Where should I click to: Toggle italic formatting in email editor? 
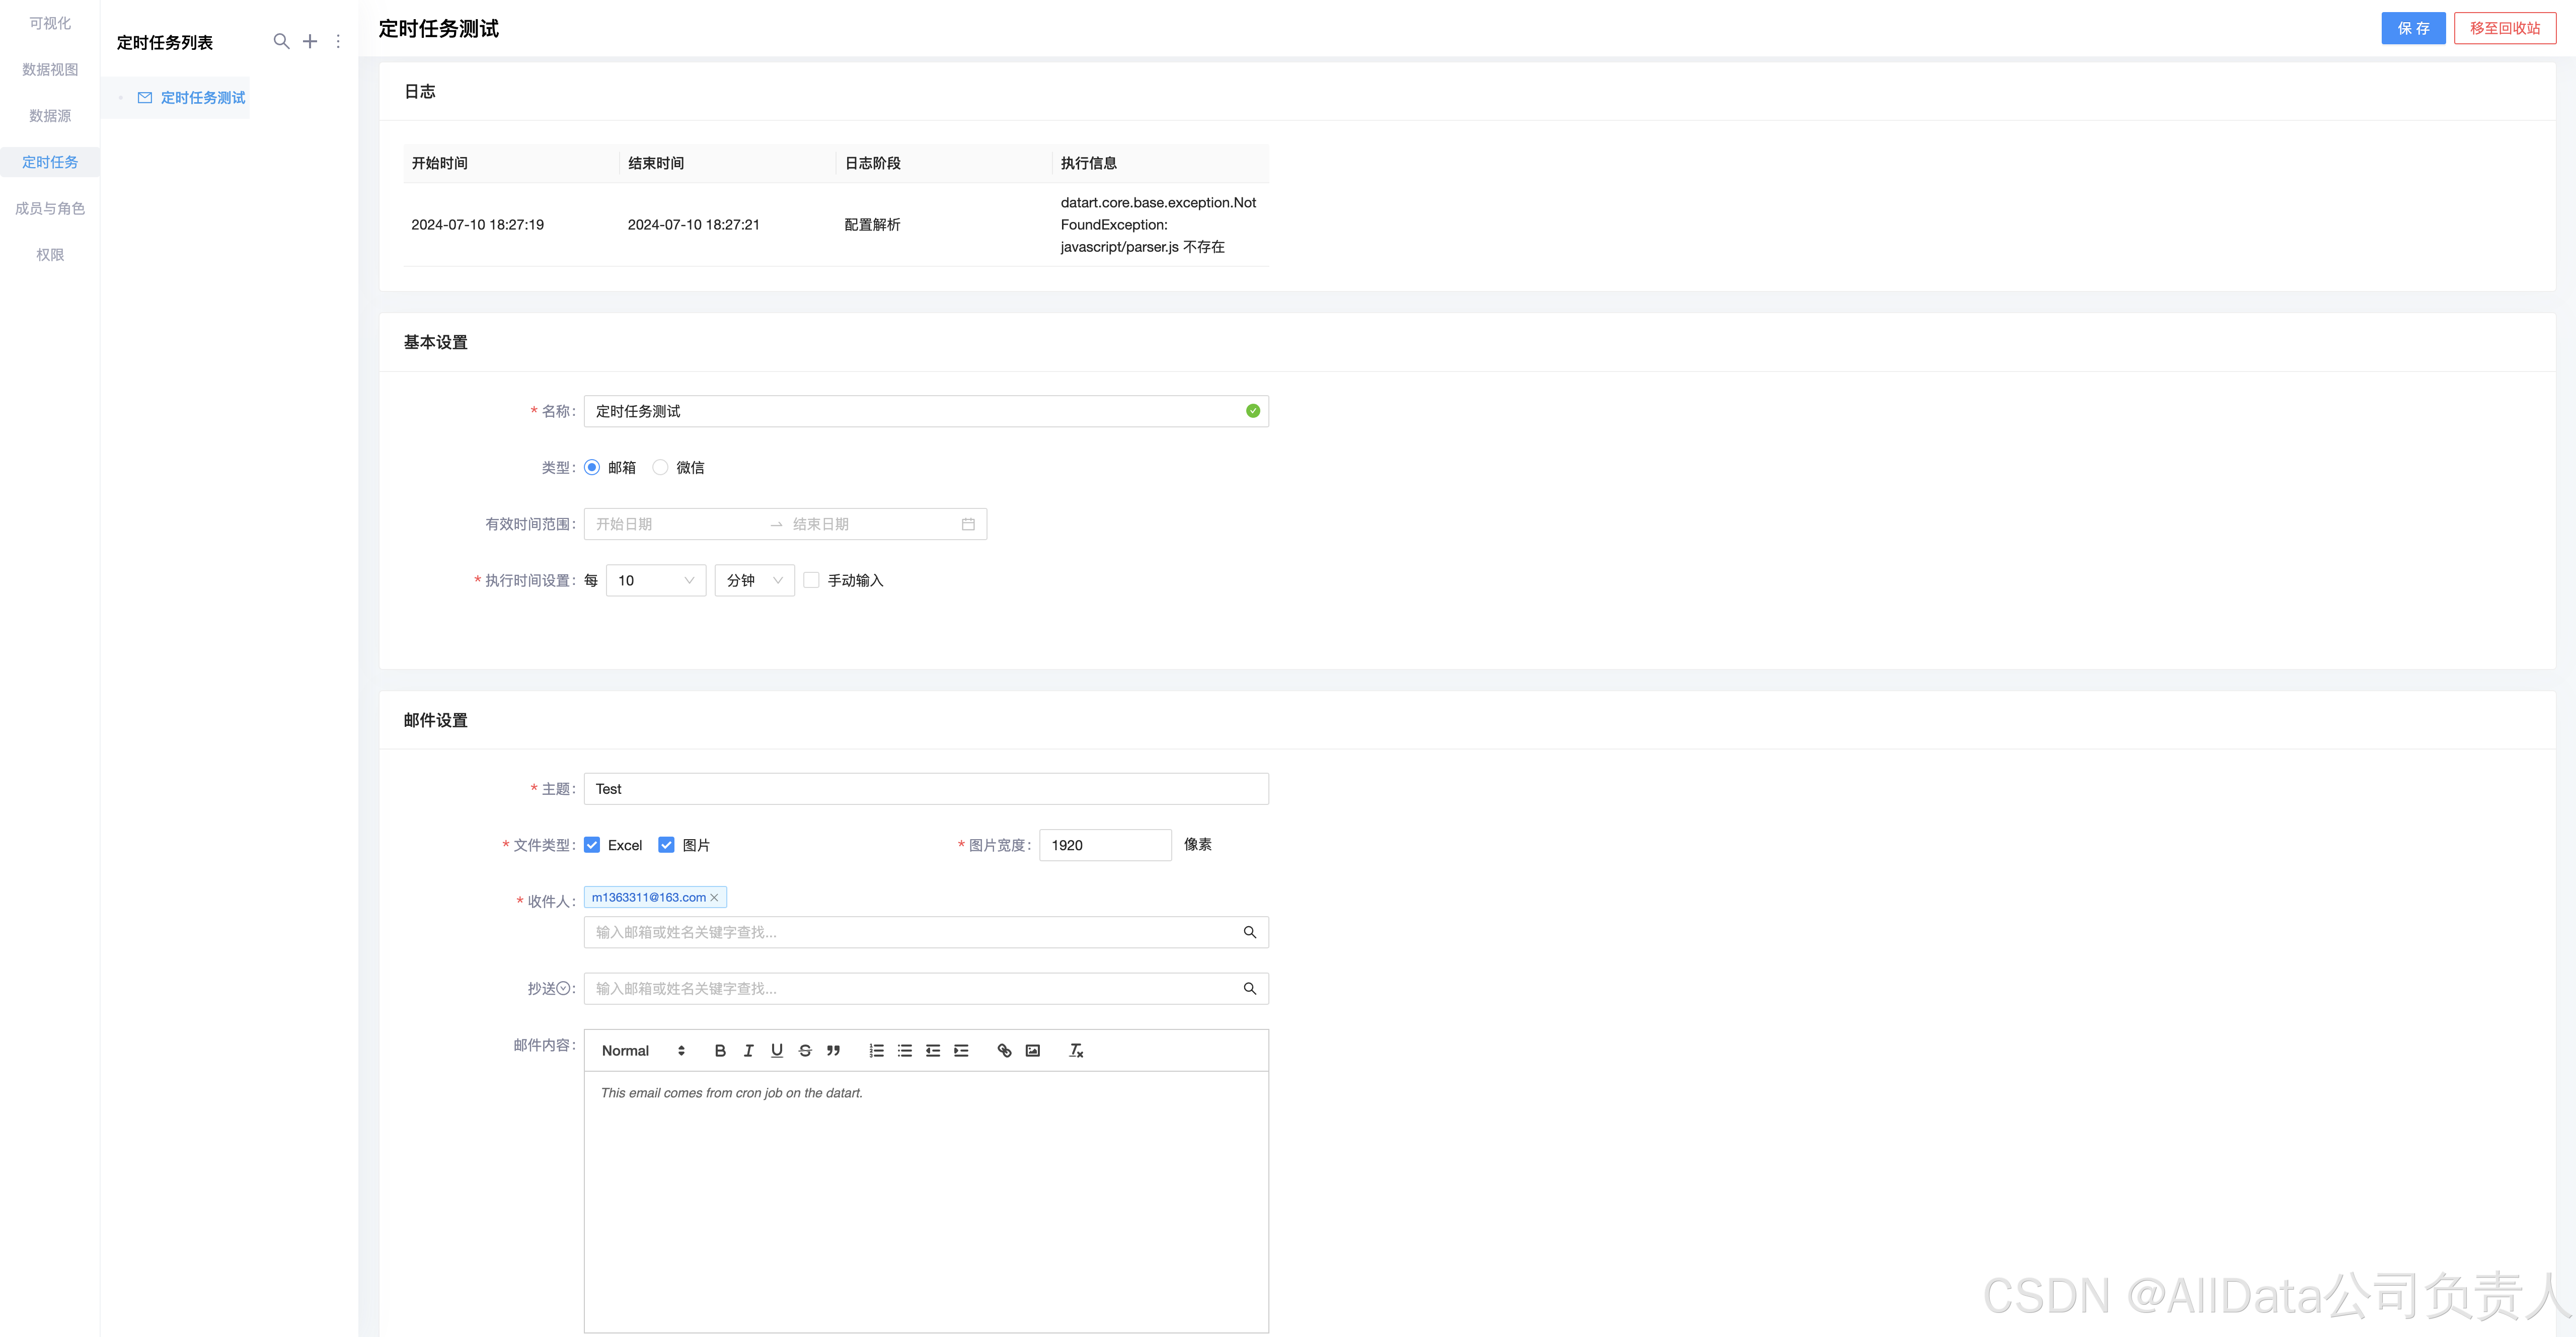[748, 1050]
